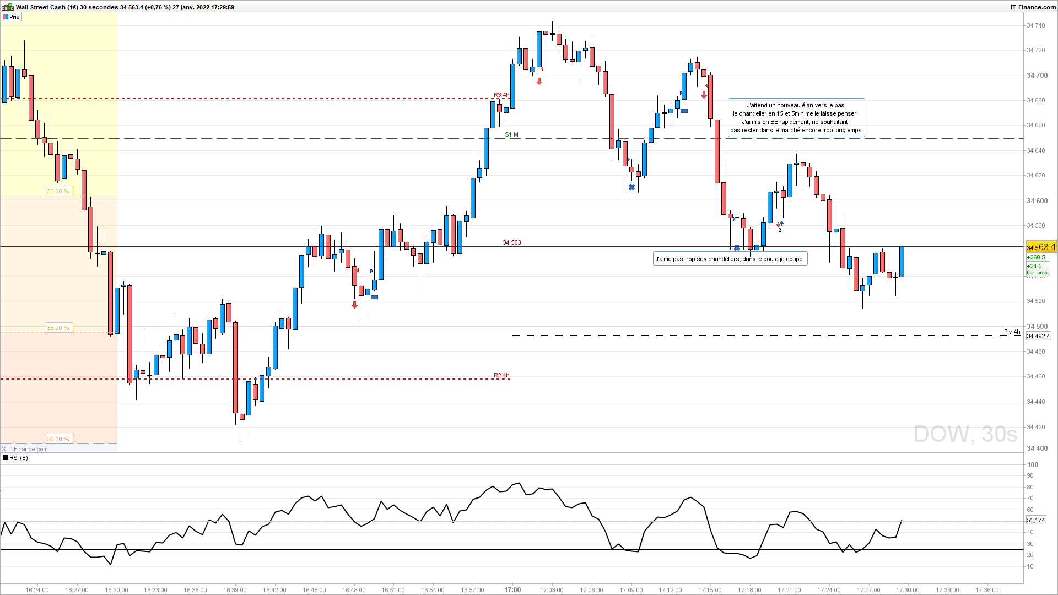Click the red-blue Prix panel icon
The height and width of the screenshot is (595, 1058).
[x=6, y=17]
